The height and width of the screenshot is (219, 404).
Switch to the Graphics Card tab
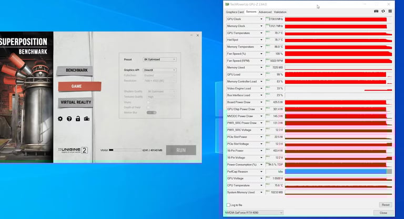point(235,12)
